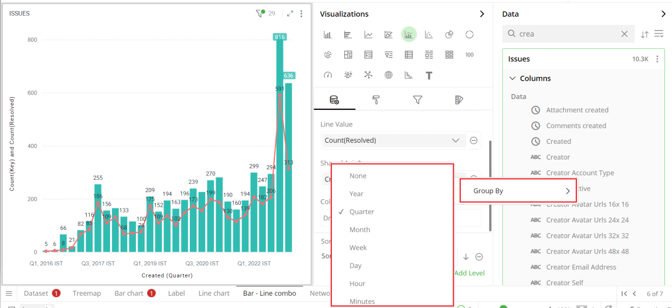Collapse the Visualizations panel arrow
This screenshot has height=308, width=672.
(482, 14)
